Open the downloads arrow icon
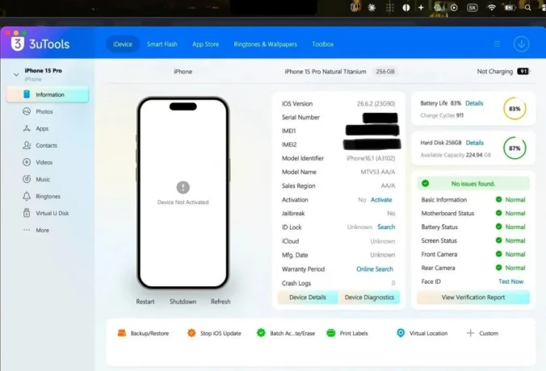 (521, 44)
